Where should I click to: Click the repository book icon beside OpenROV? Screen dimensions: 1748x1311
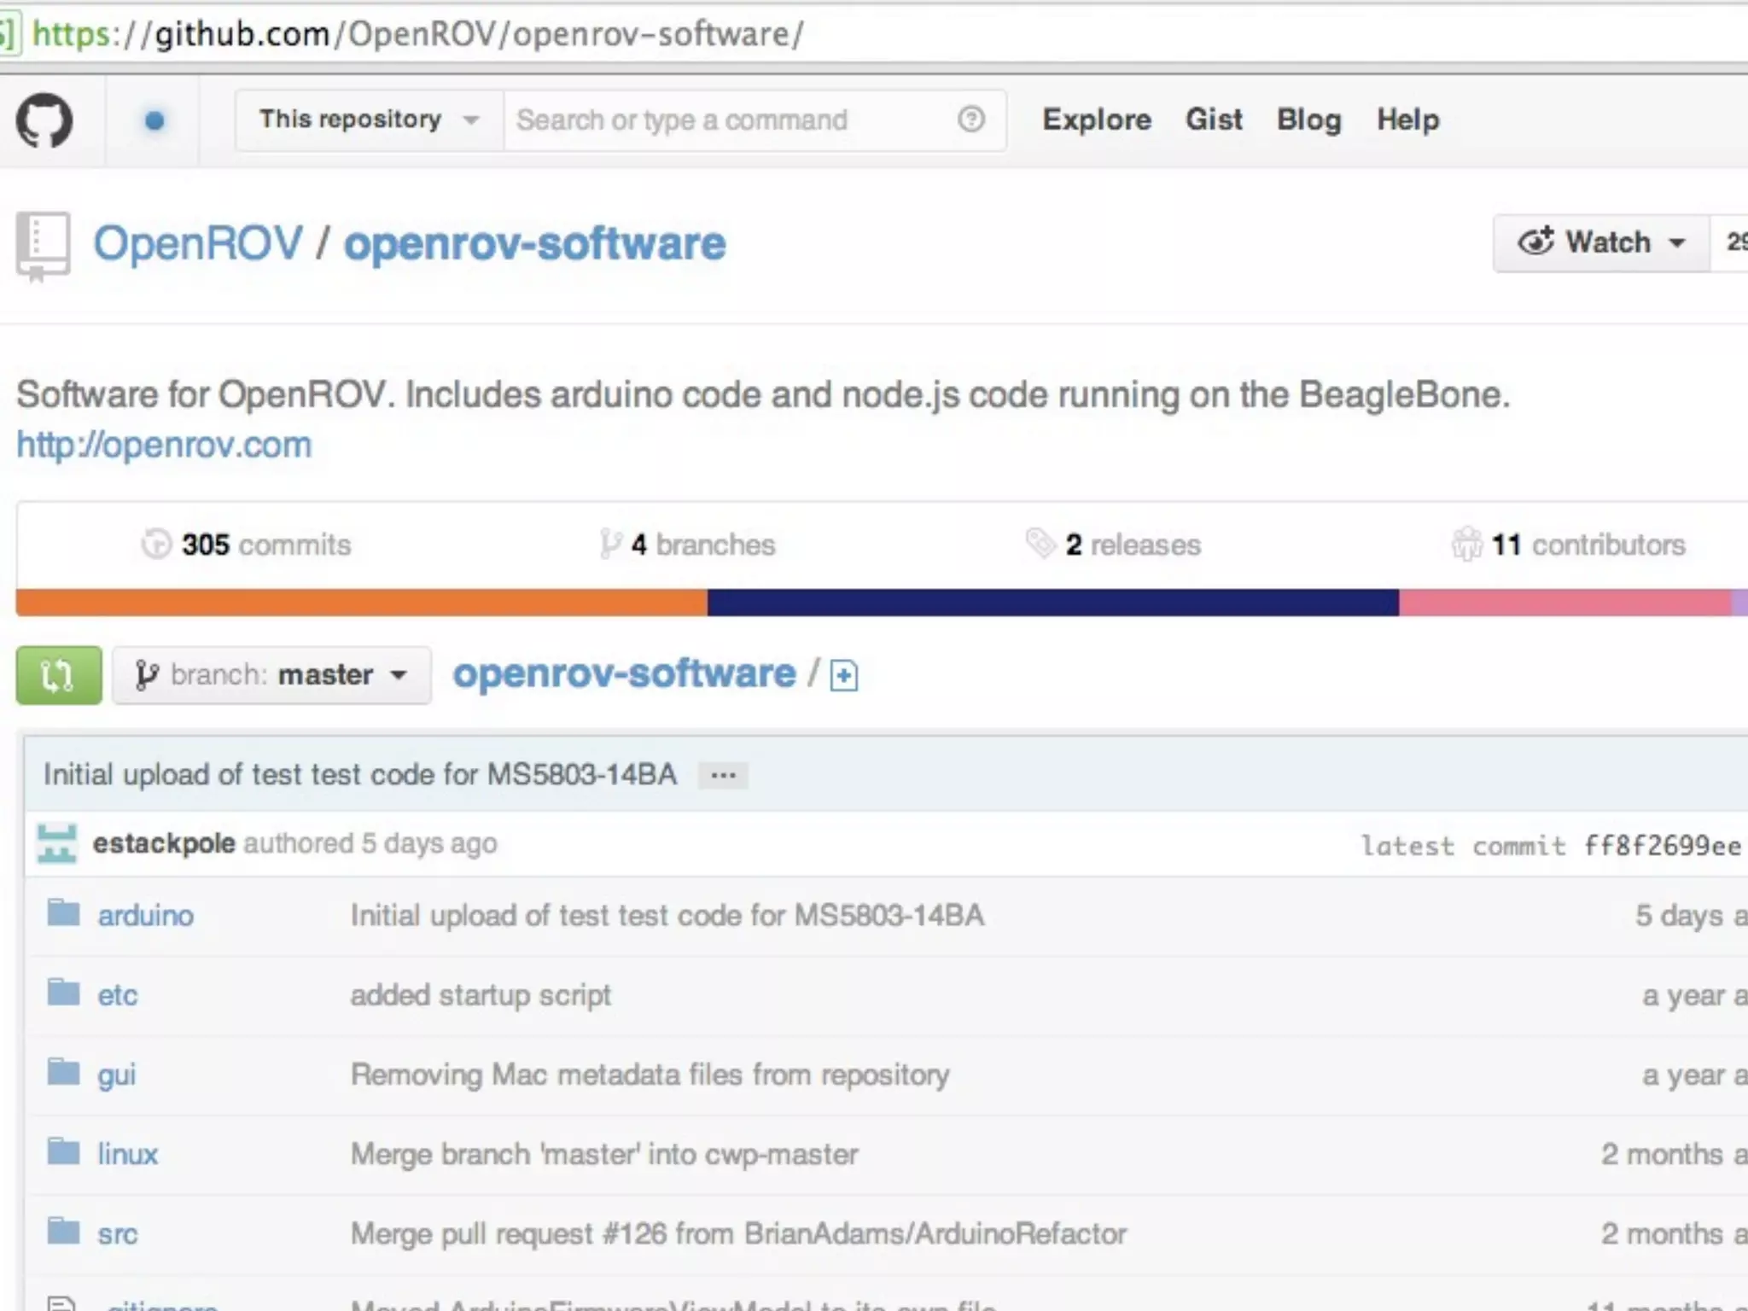[x=43, y=246]
